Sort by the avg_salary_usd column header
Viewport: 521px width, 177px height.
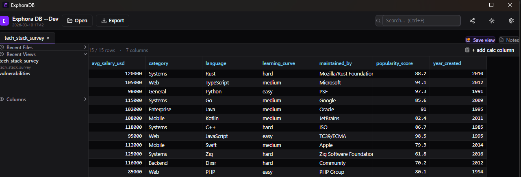[117, 63]
